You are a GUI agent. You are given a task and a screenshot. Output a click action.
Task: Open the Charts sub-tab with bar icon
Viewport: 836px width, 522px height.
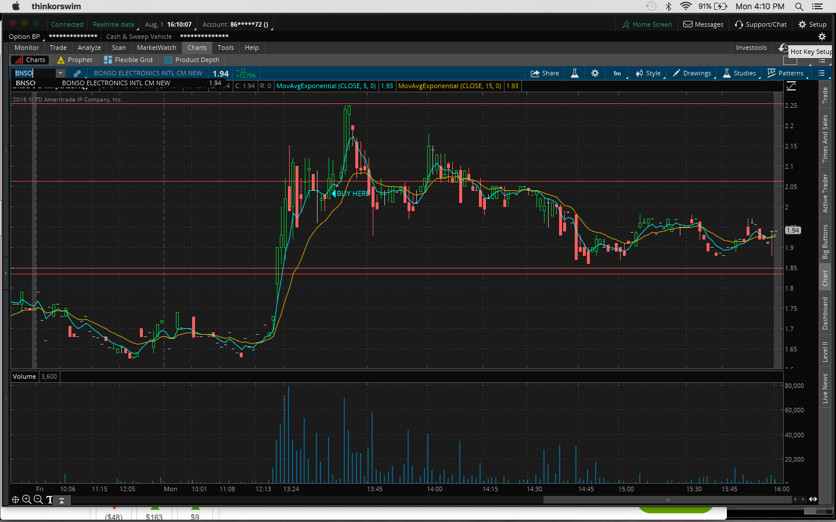point(30,60)
